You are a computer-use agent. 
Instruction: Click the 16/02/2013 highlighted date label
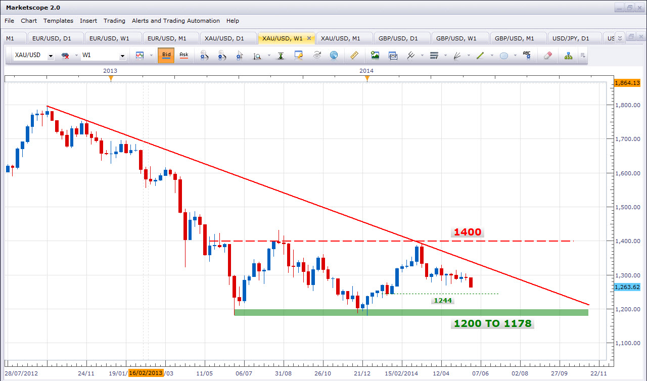point(146,373)
